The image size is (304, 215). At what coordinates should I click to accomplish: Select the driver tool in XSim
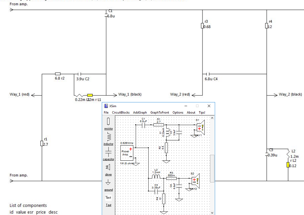[108, 170]
